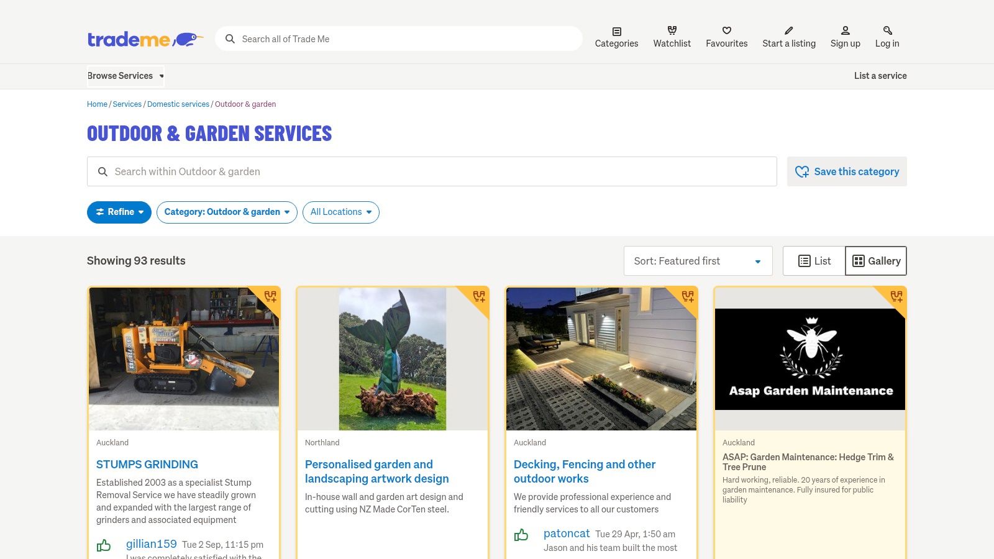The width and height of the screenshot is (994, 559).
Task: Click the heart-plus corner icon on the Decking listing
Action: click(x=687, y=298)
